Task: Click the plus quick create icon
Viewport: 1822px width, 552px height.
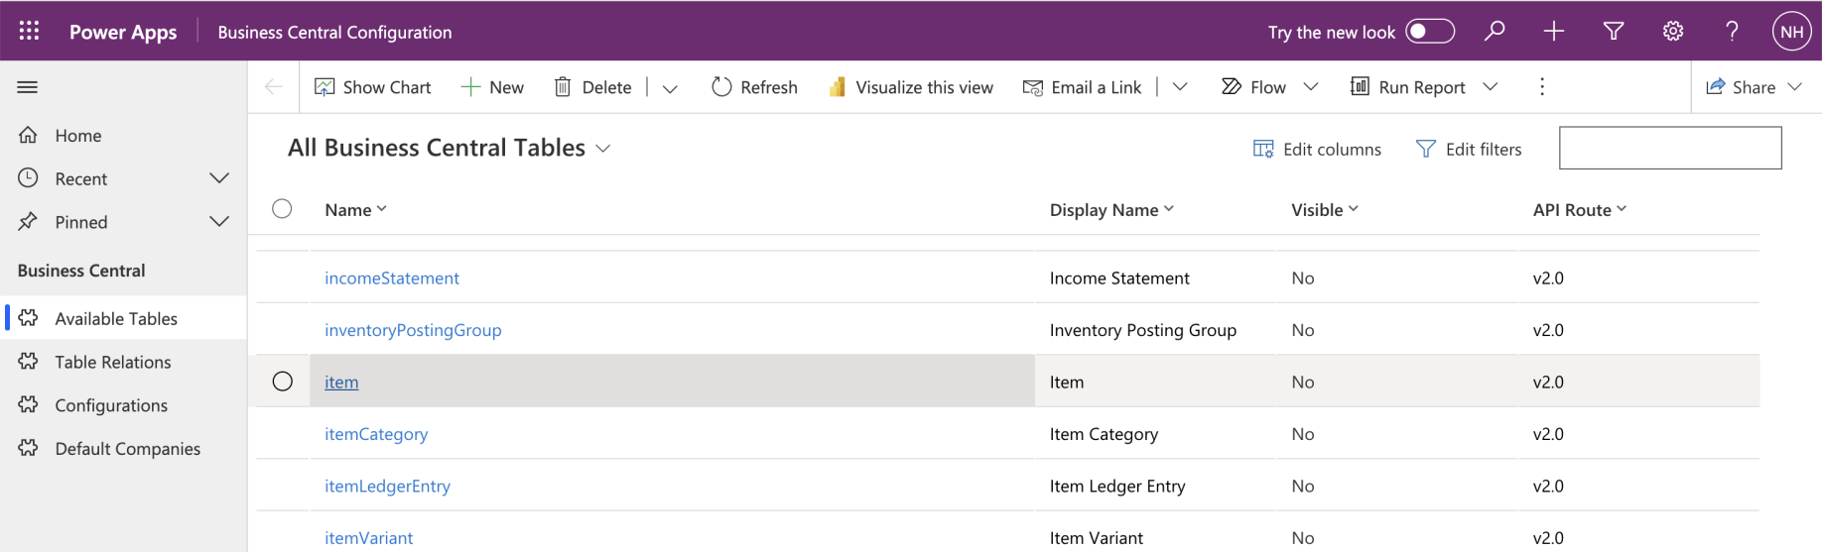Action: (x=1554, y=31)
